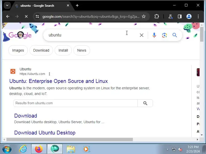Viewport: 206px width, 154px height.
Task: Search by voice microphone icon
Action: point(154,35)
